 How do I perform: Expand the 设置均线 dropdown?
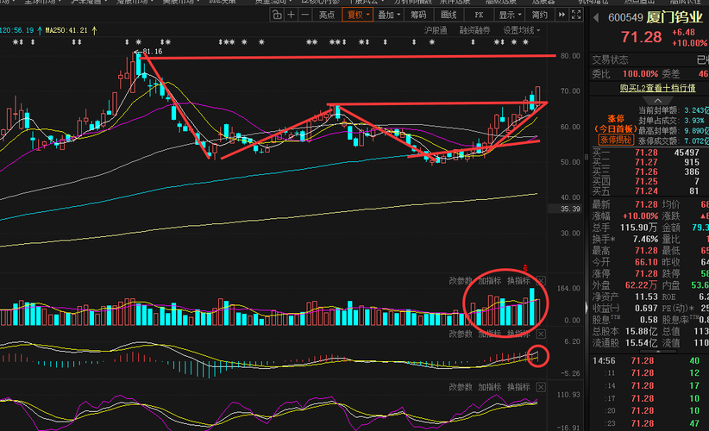(521, 30)
